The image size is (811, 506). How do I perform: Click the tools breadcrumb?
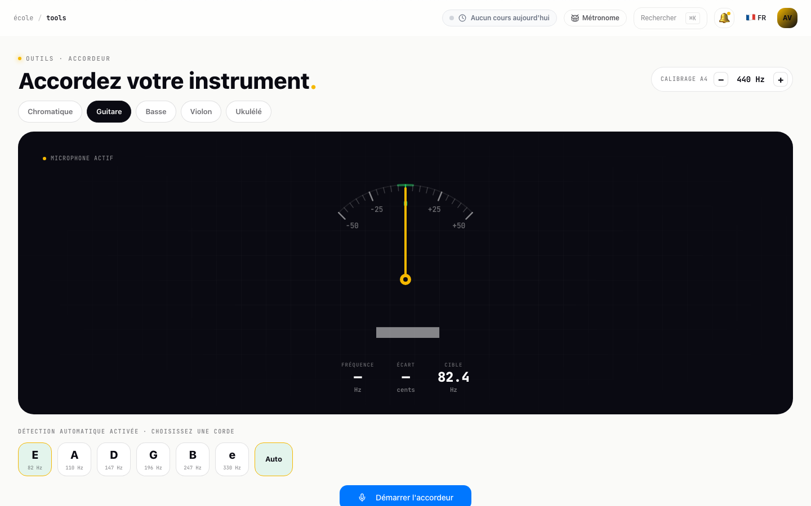tap(56, 18)
